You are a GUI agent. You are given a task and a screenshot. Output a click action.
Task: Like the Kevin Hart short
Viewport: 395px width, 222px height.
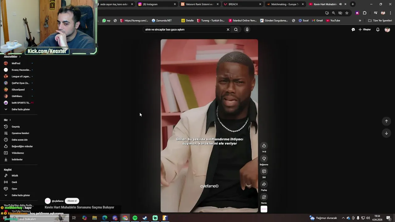264,146
